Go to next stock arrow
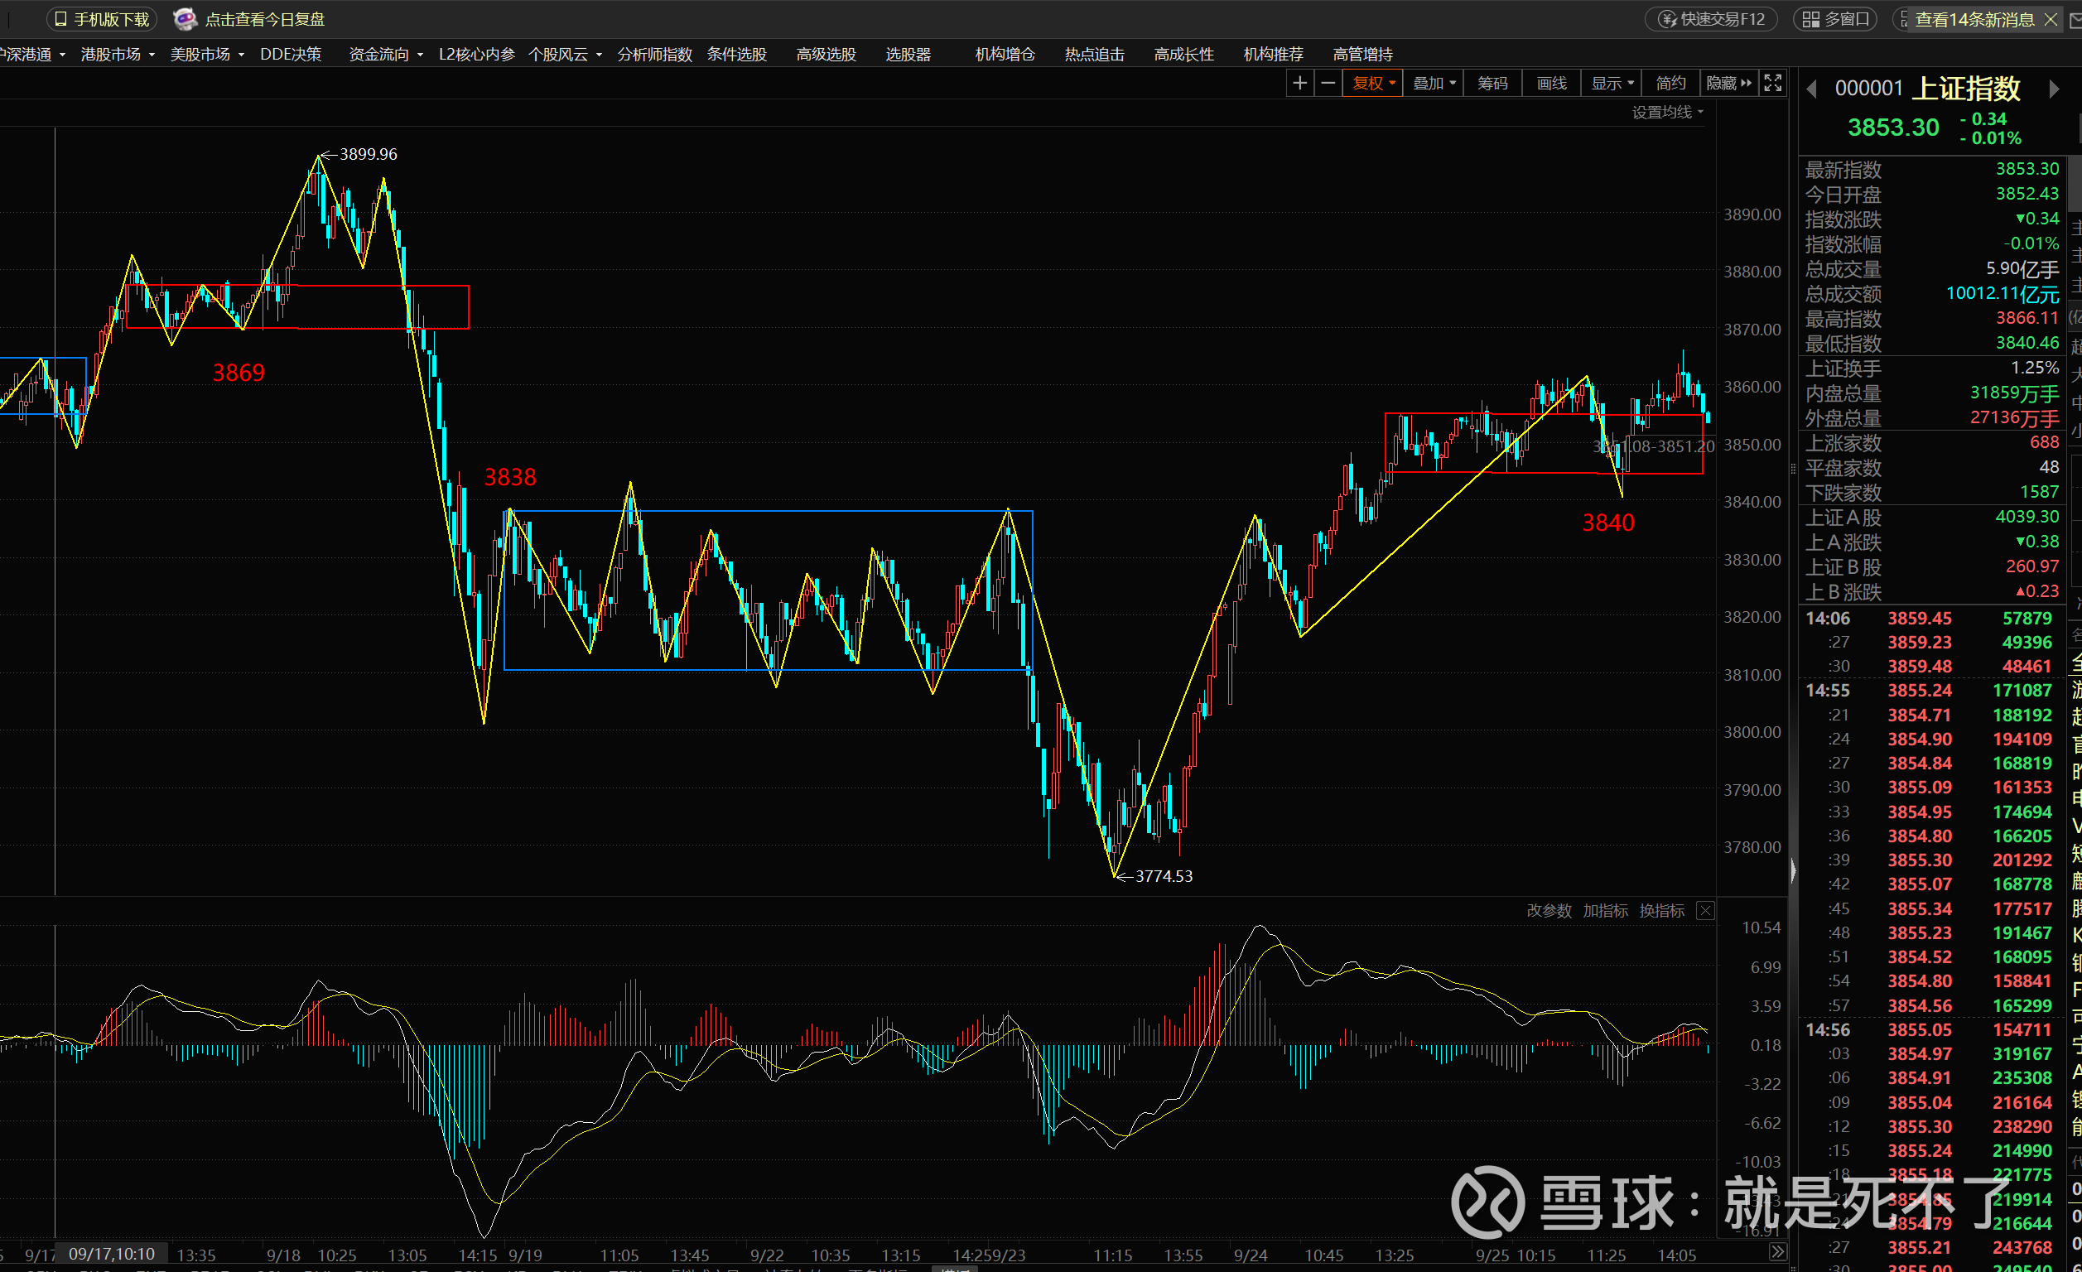Viewport: 2082px width, 1272px height. 2053,89
